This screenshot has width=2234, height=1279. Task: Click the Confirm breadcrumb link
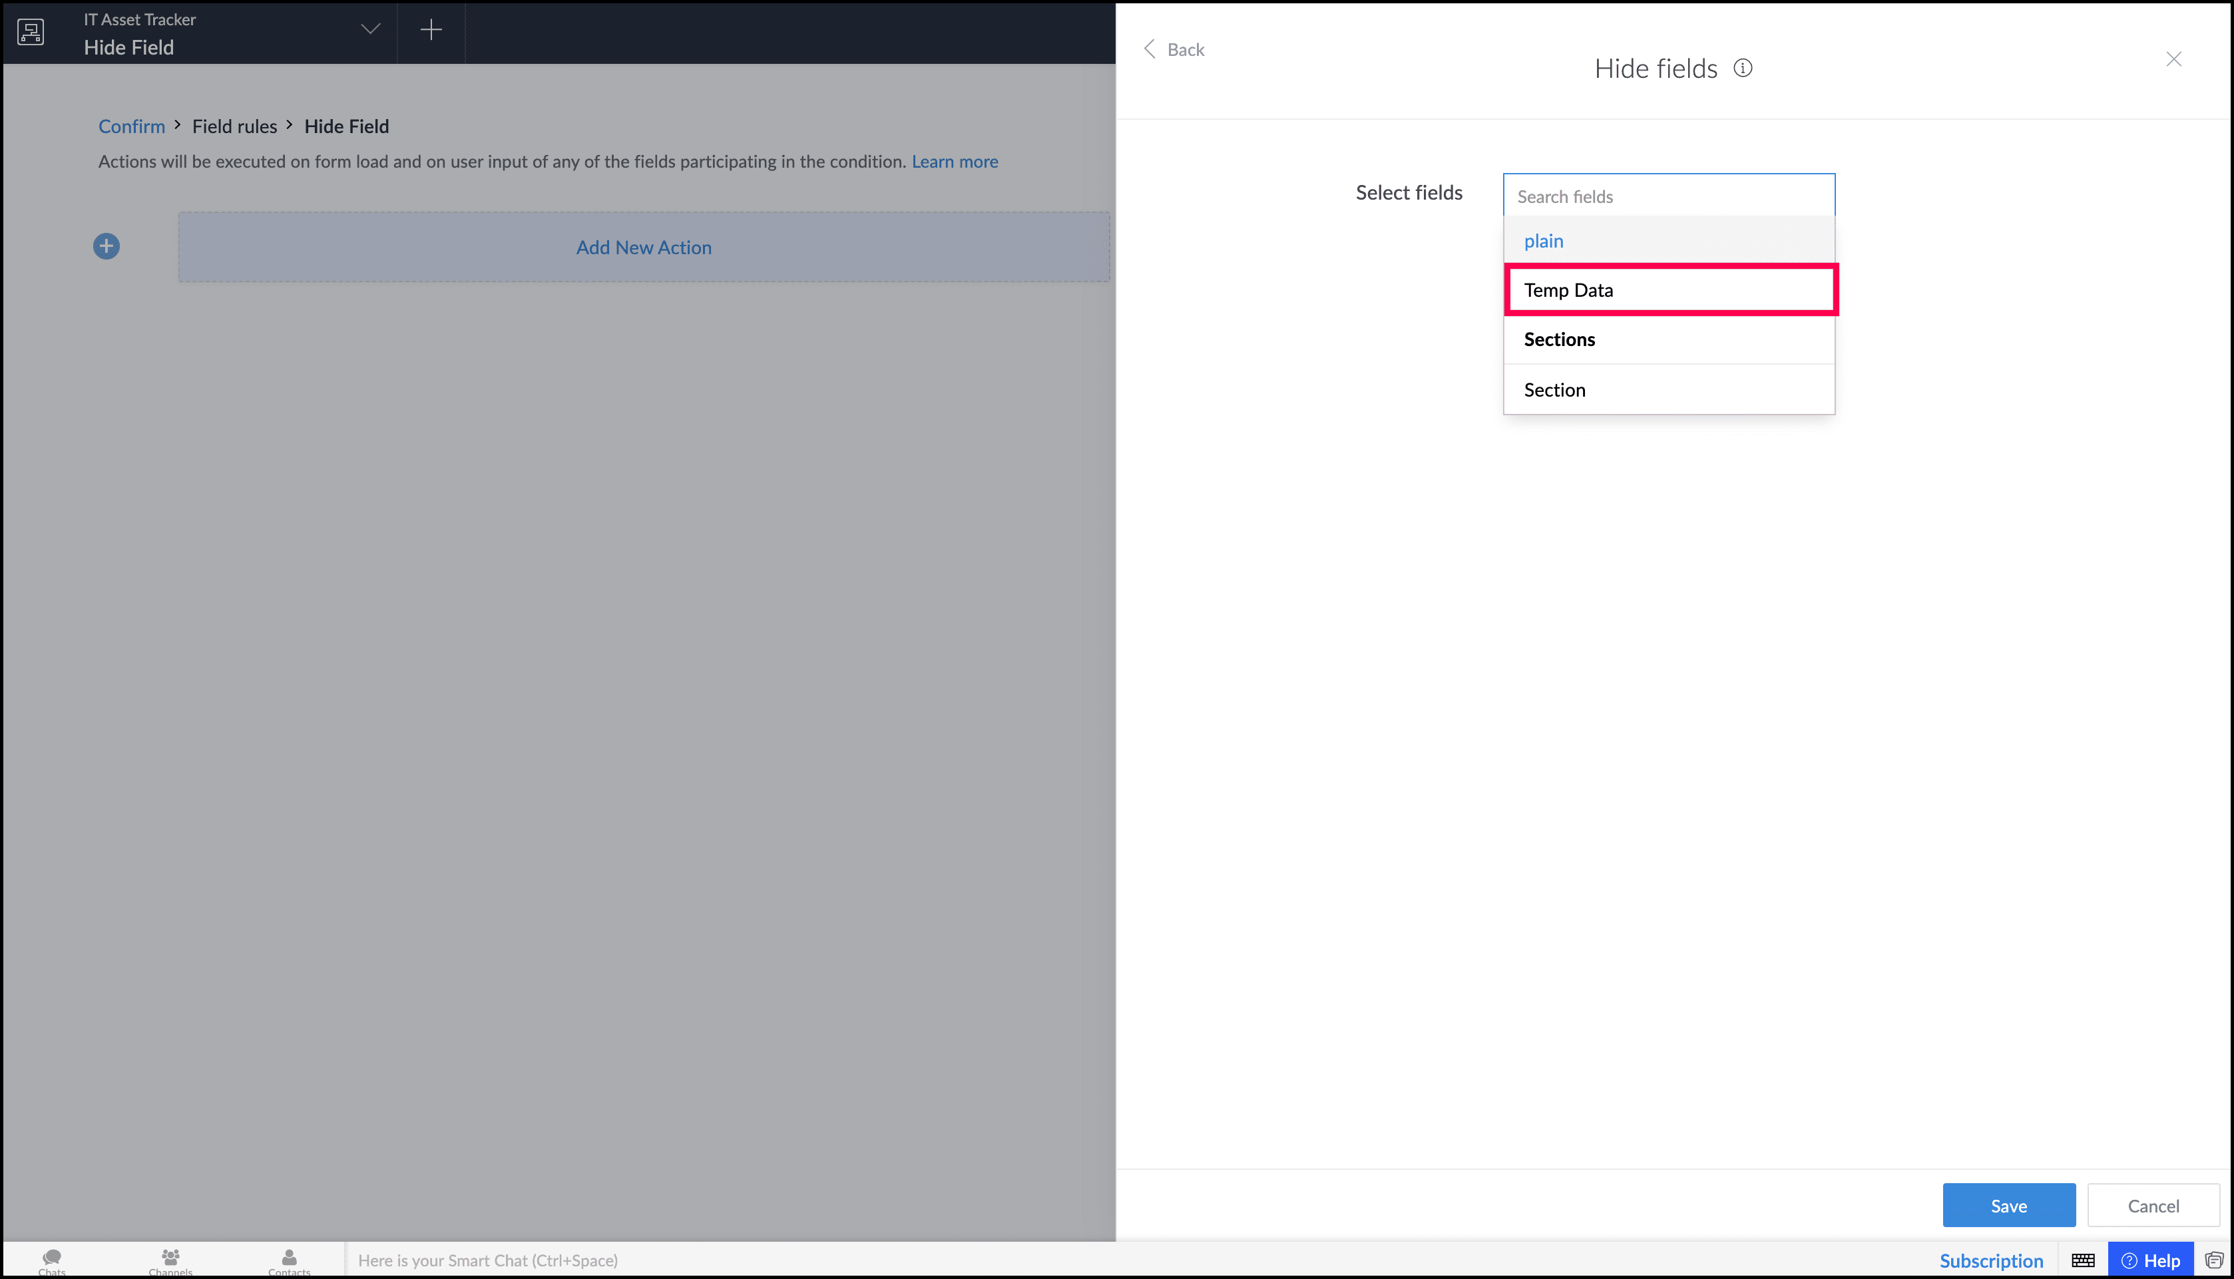pos(131,126)
